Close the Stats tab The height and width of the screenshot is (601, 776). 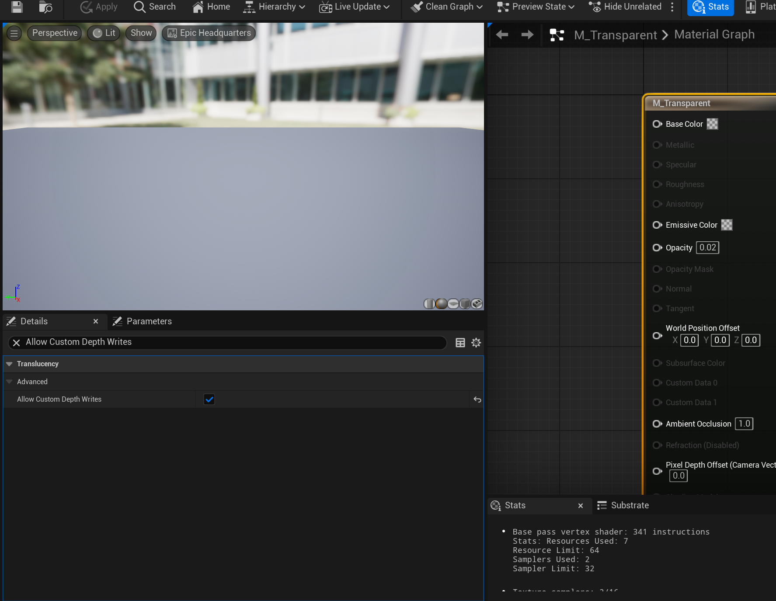(581, 506)
